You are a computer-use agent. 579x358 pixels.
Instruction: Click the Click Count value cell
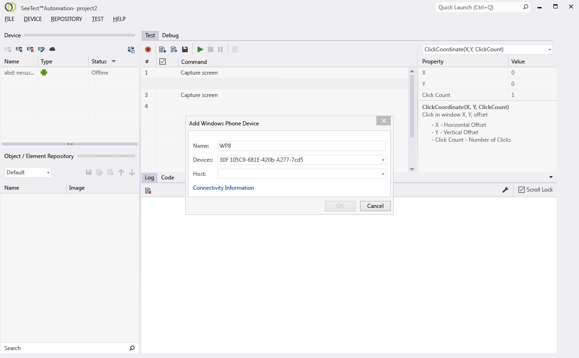[x=532, y=95]
